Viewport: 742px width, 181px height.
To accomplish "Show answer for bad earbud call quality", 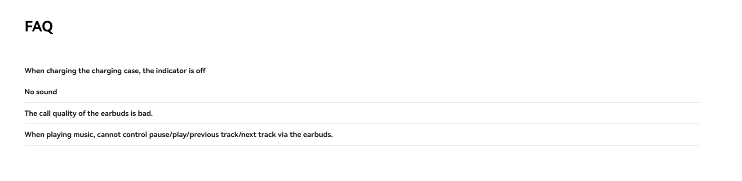I will [361, 113].
